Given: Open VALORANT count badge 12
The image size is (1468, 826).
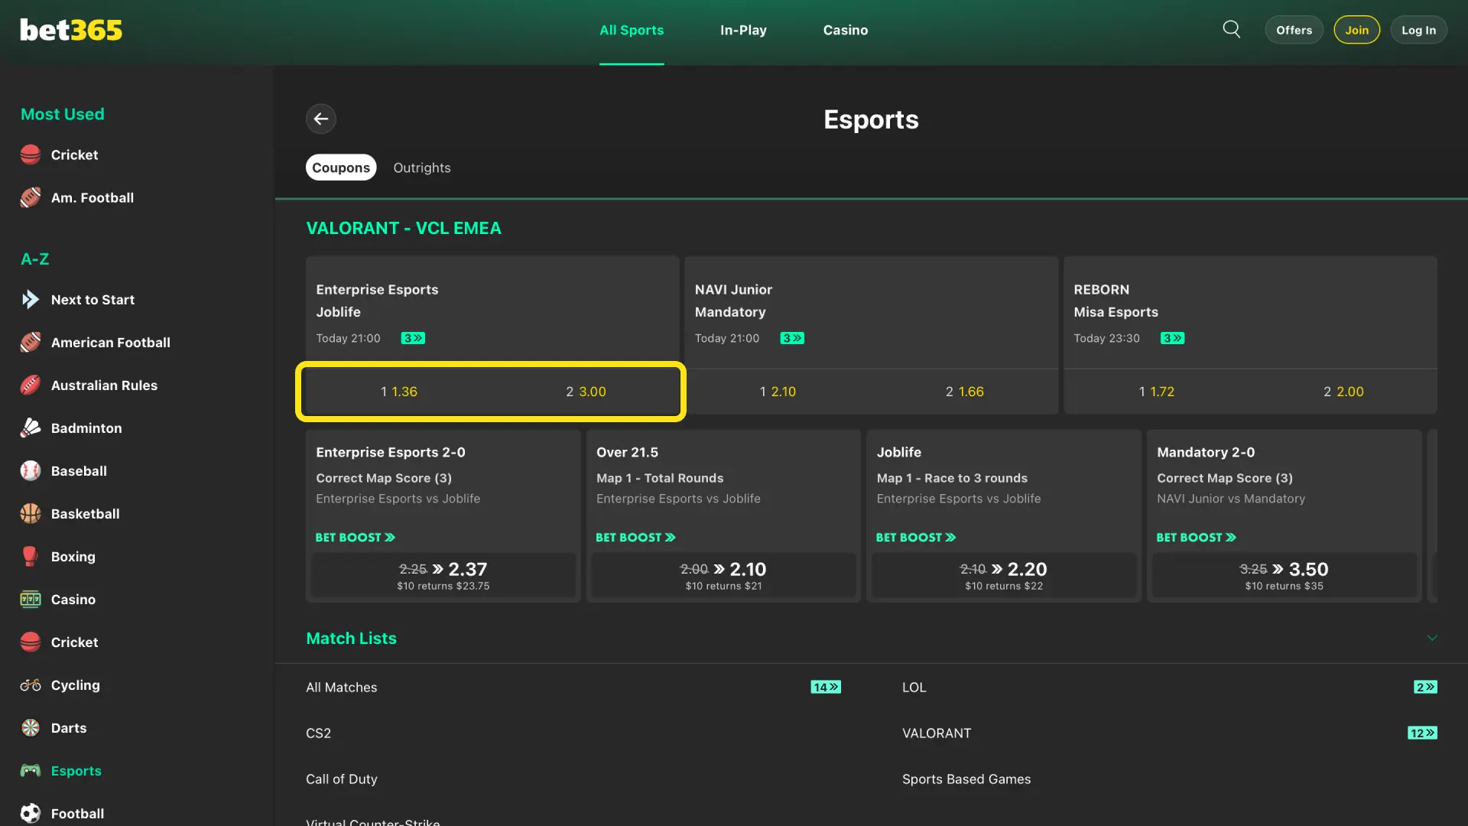Looking at the screenshot, I should [1422, 733].
